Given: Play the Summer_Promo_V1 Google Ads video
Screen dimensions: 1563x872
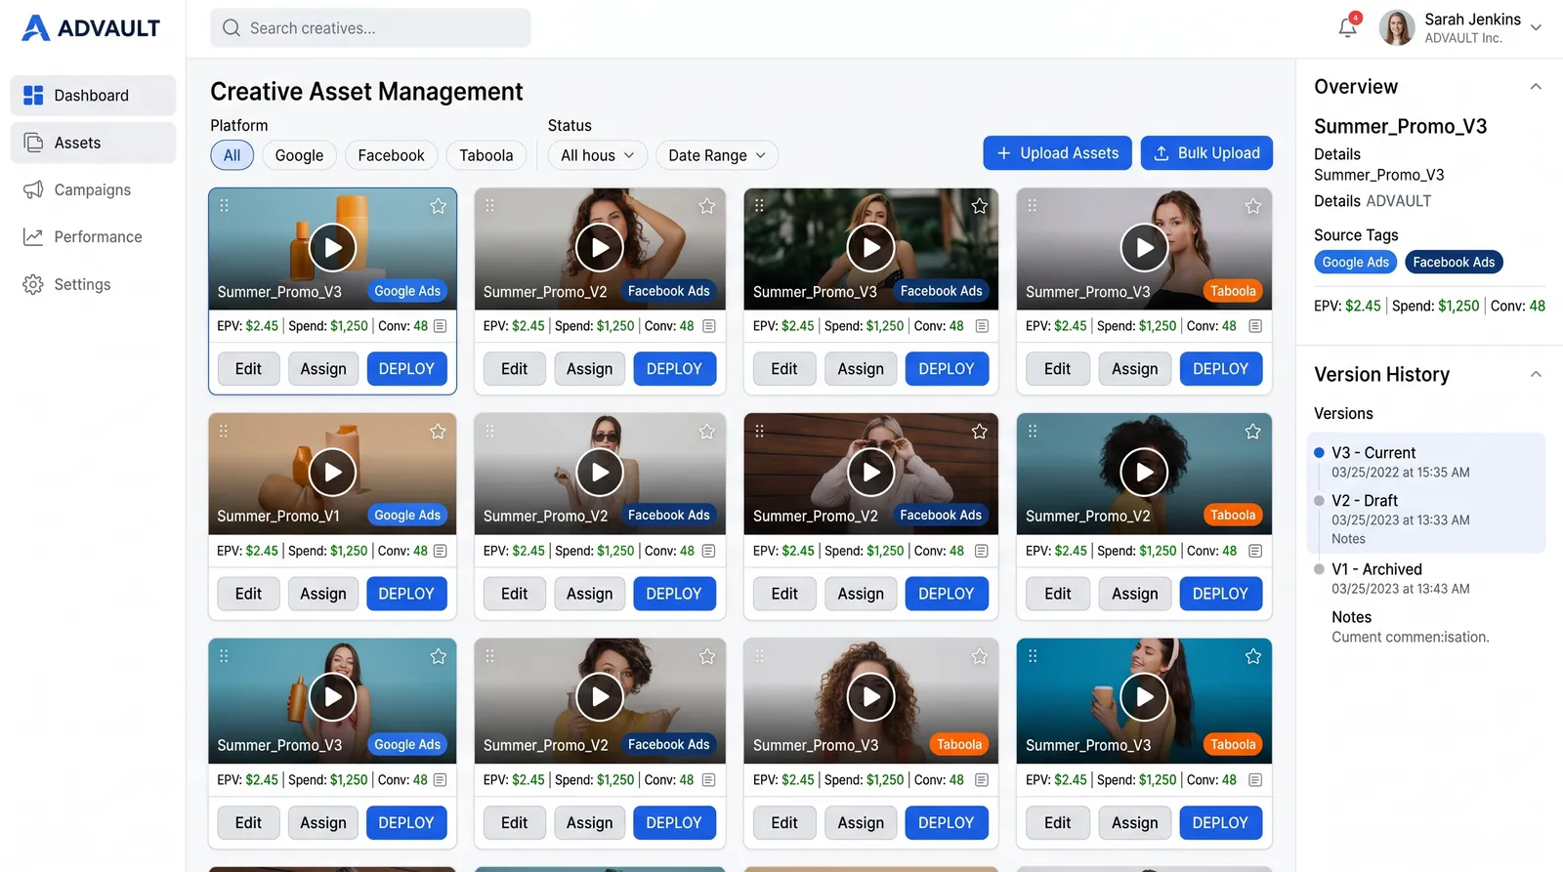Looking at the screenshot, I should point(333,473).
